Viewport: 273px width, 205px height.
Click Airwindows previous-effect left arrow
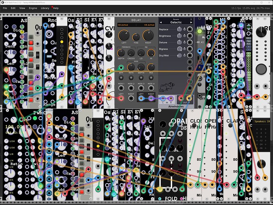click(x=161, y=23)
